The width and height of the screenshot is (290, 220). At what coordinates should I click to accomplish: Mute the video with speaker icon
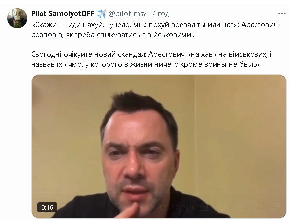coord(222,207)
